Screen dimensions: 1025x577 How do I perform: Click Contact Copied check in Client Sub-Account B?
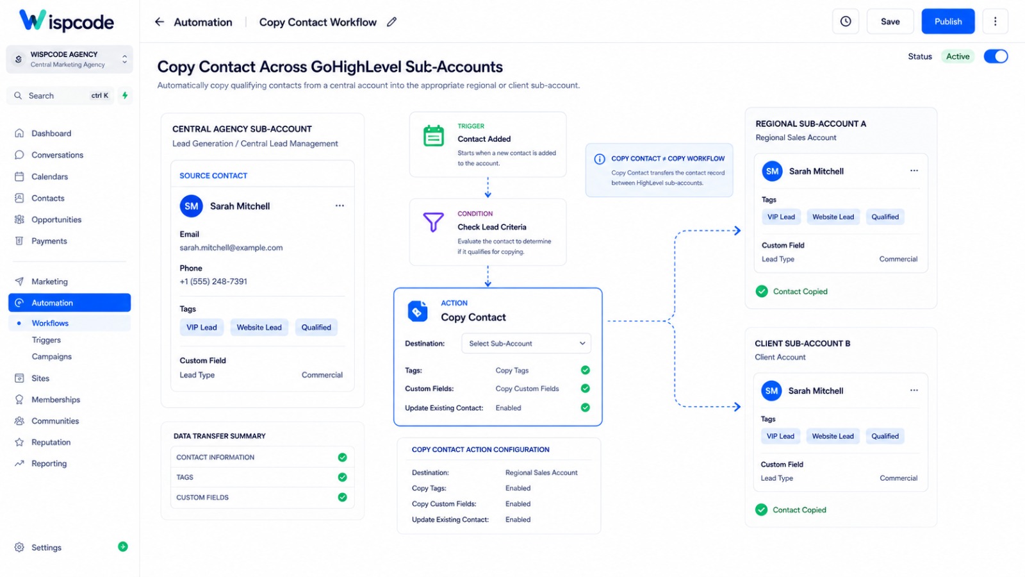(x=761, y=510)
